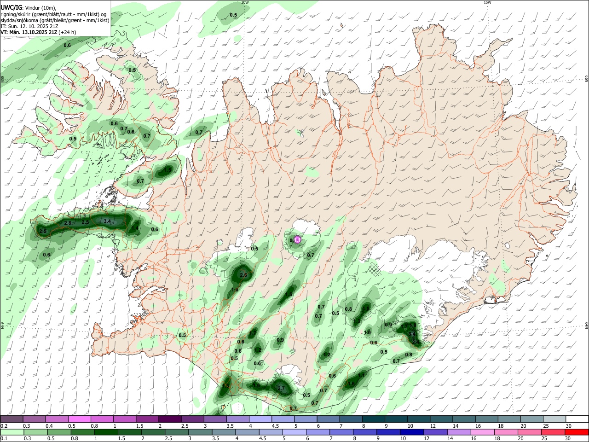This screenshot has height=442, width=589.
Task: Click the 15W longitude label
Action: click(487, 2)
